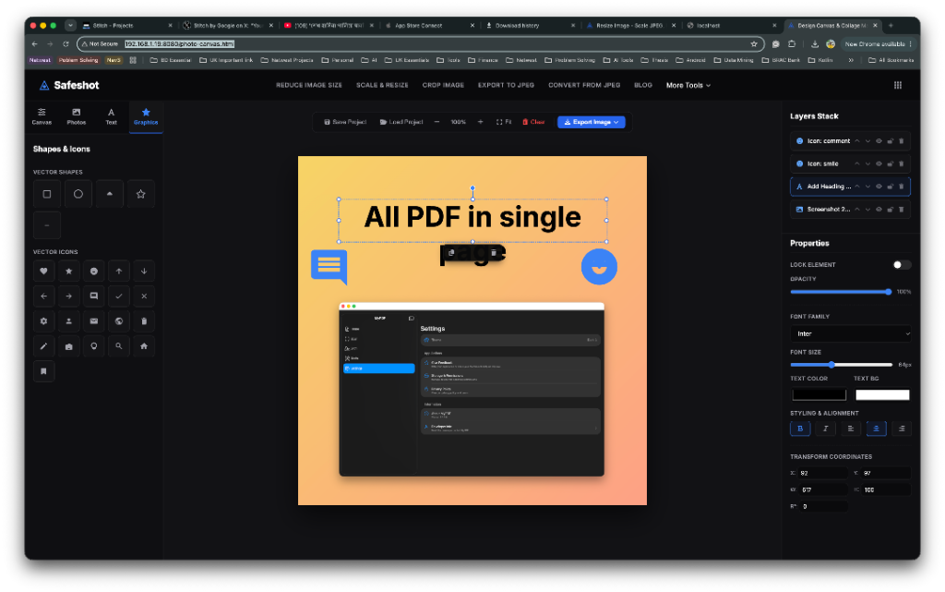Viewport: 945px width, 592px height.
Task: Toggle the Lock Element switch
Action: (x=902, y=265)
